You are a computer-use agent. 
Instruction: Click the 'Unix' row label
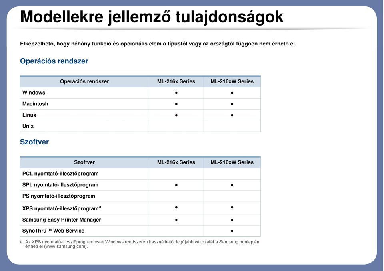28,126
